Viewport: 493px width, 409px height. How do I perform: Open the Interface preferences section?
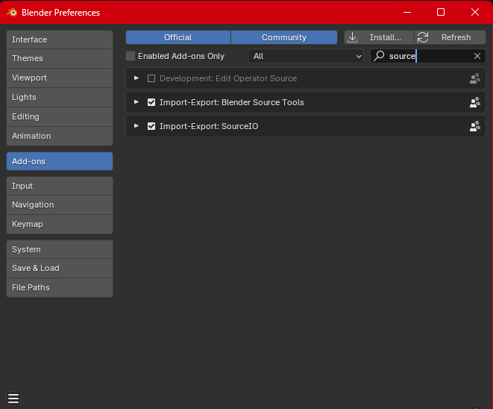tap(60, 40)
